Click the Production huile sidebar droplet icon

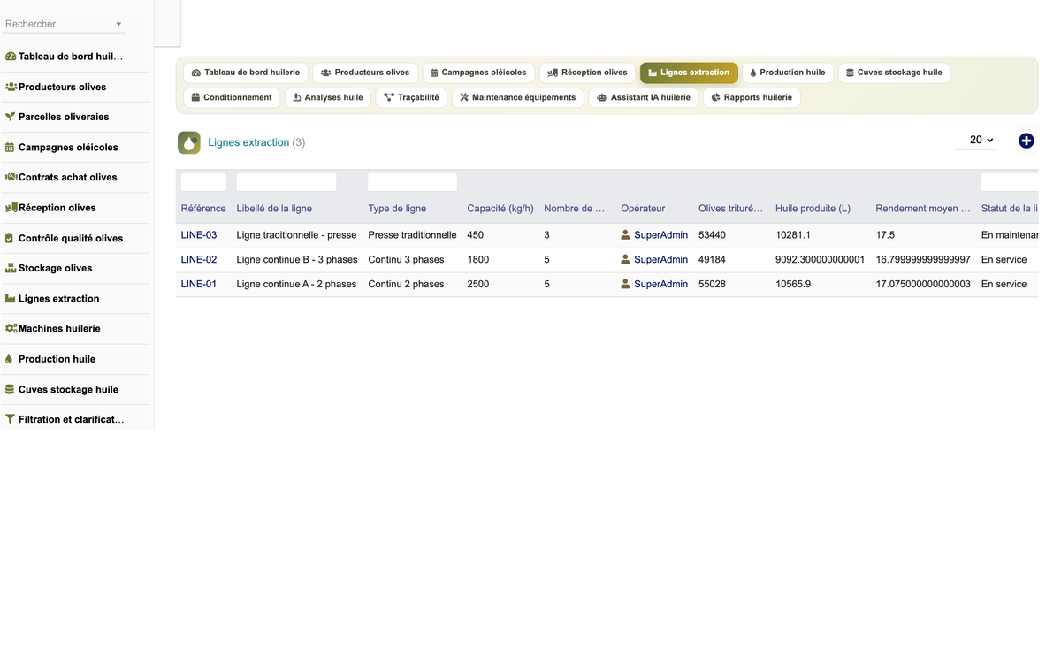[x=10, y=359]
